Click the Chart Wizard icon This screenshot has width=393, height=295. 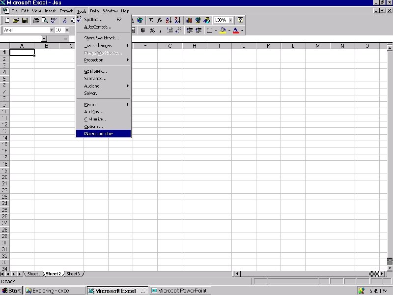[189, 20]
